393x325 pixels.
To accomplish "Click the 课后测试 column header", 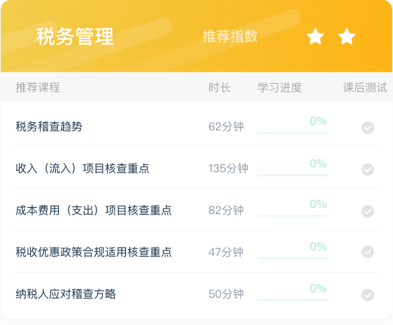I will click(365, 87).
